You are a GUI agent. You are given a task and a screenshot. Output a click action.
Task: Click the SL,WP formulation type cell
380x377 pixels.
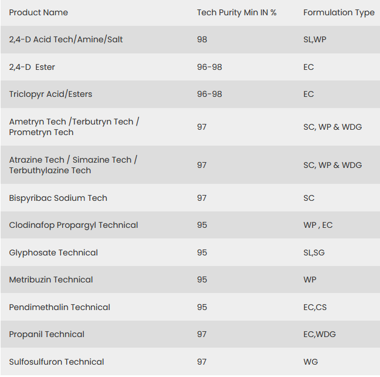(314, 39)
